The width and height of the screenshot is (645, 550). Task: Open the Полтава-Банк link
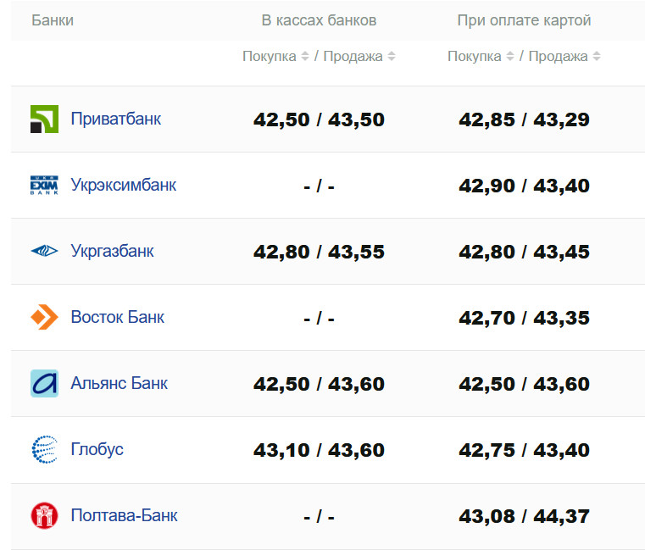[125, 515]
